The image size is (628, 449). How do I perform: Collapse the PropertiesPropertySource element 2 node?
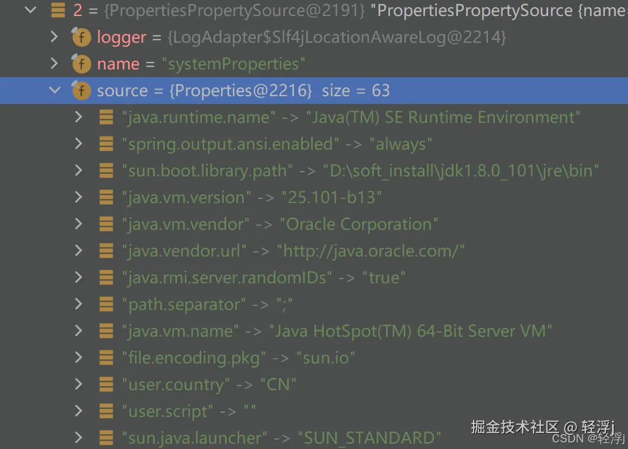click(x=30, y=10)
